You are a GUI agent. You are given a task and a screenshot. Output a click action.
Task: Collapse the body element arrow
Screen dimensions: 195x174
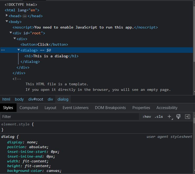coord(7,21)
